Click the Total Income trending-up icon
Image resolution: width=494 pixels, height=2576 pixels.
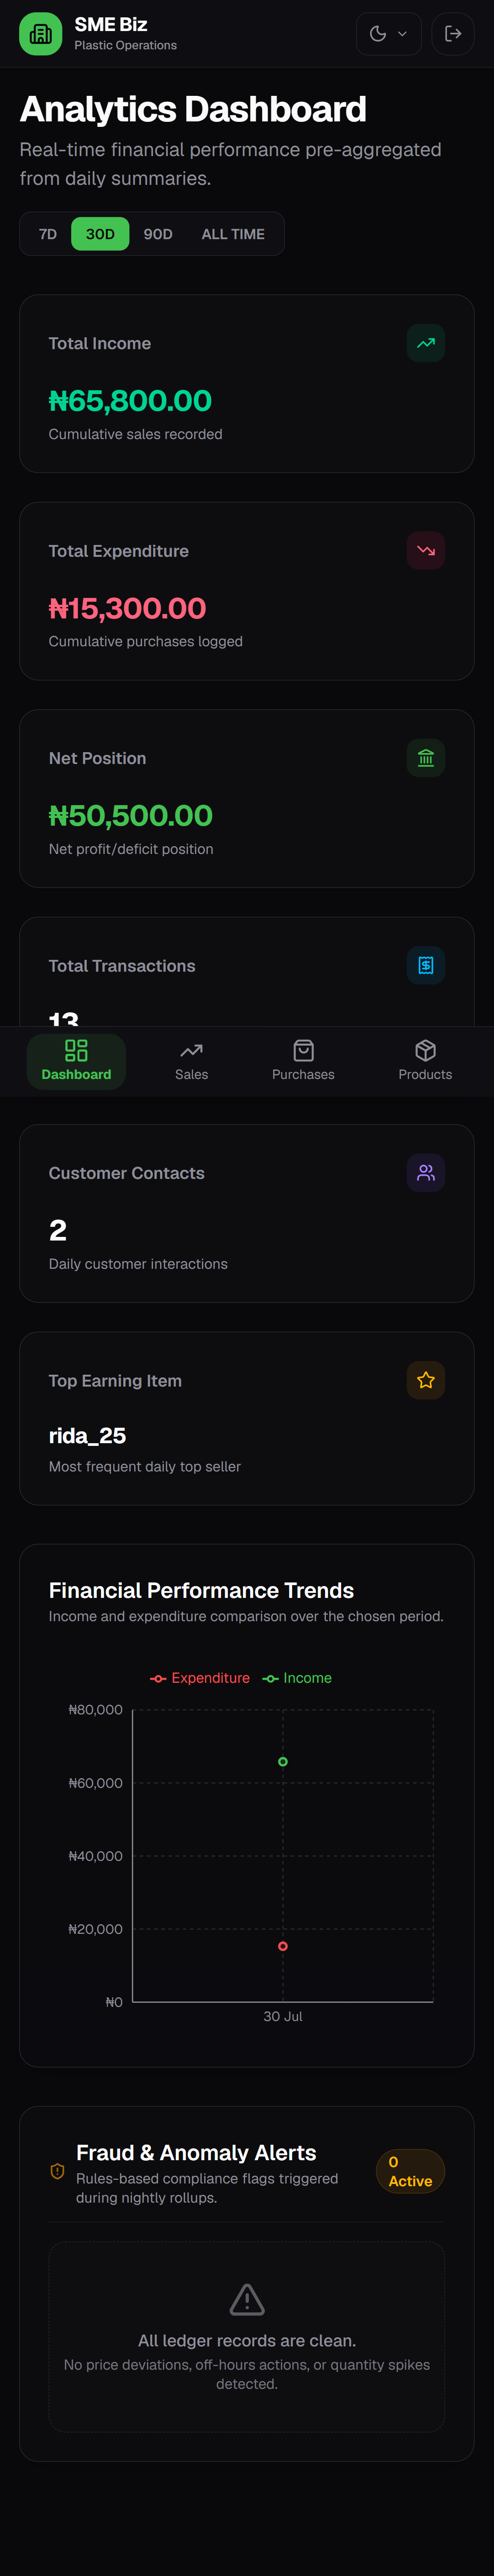tap(426, 343)
